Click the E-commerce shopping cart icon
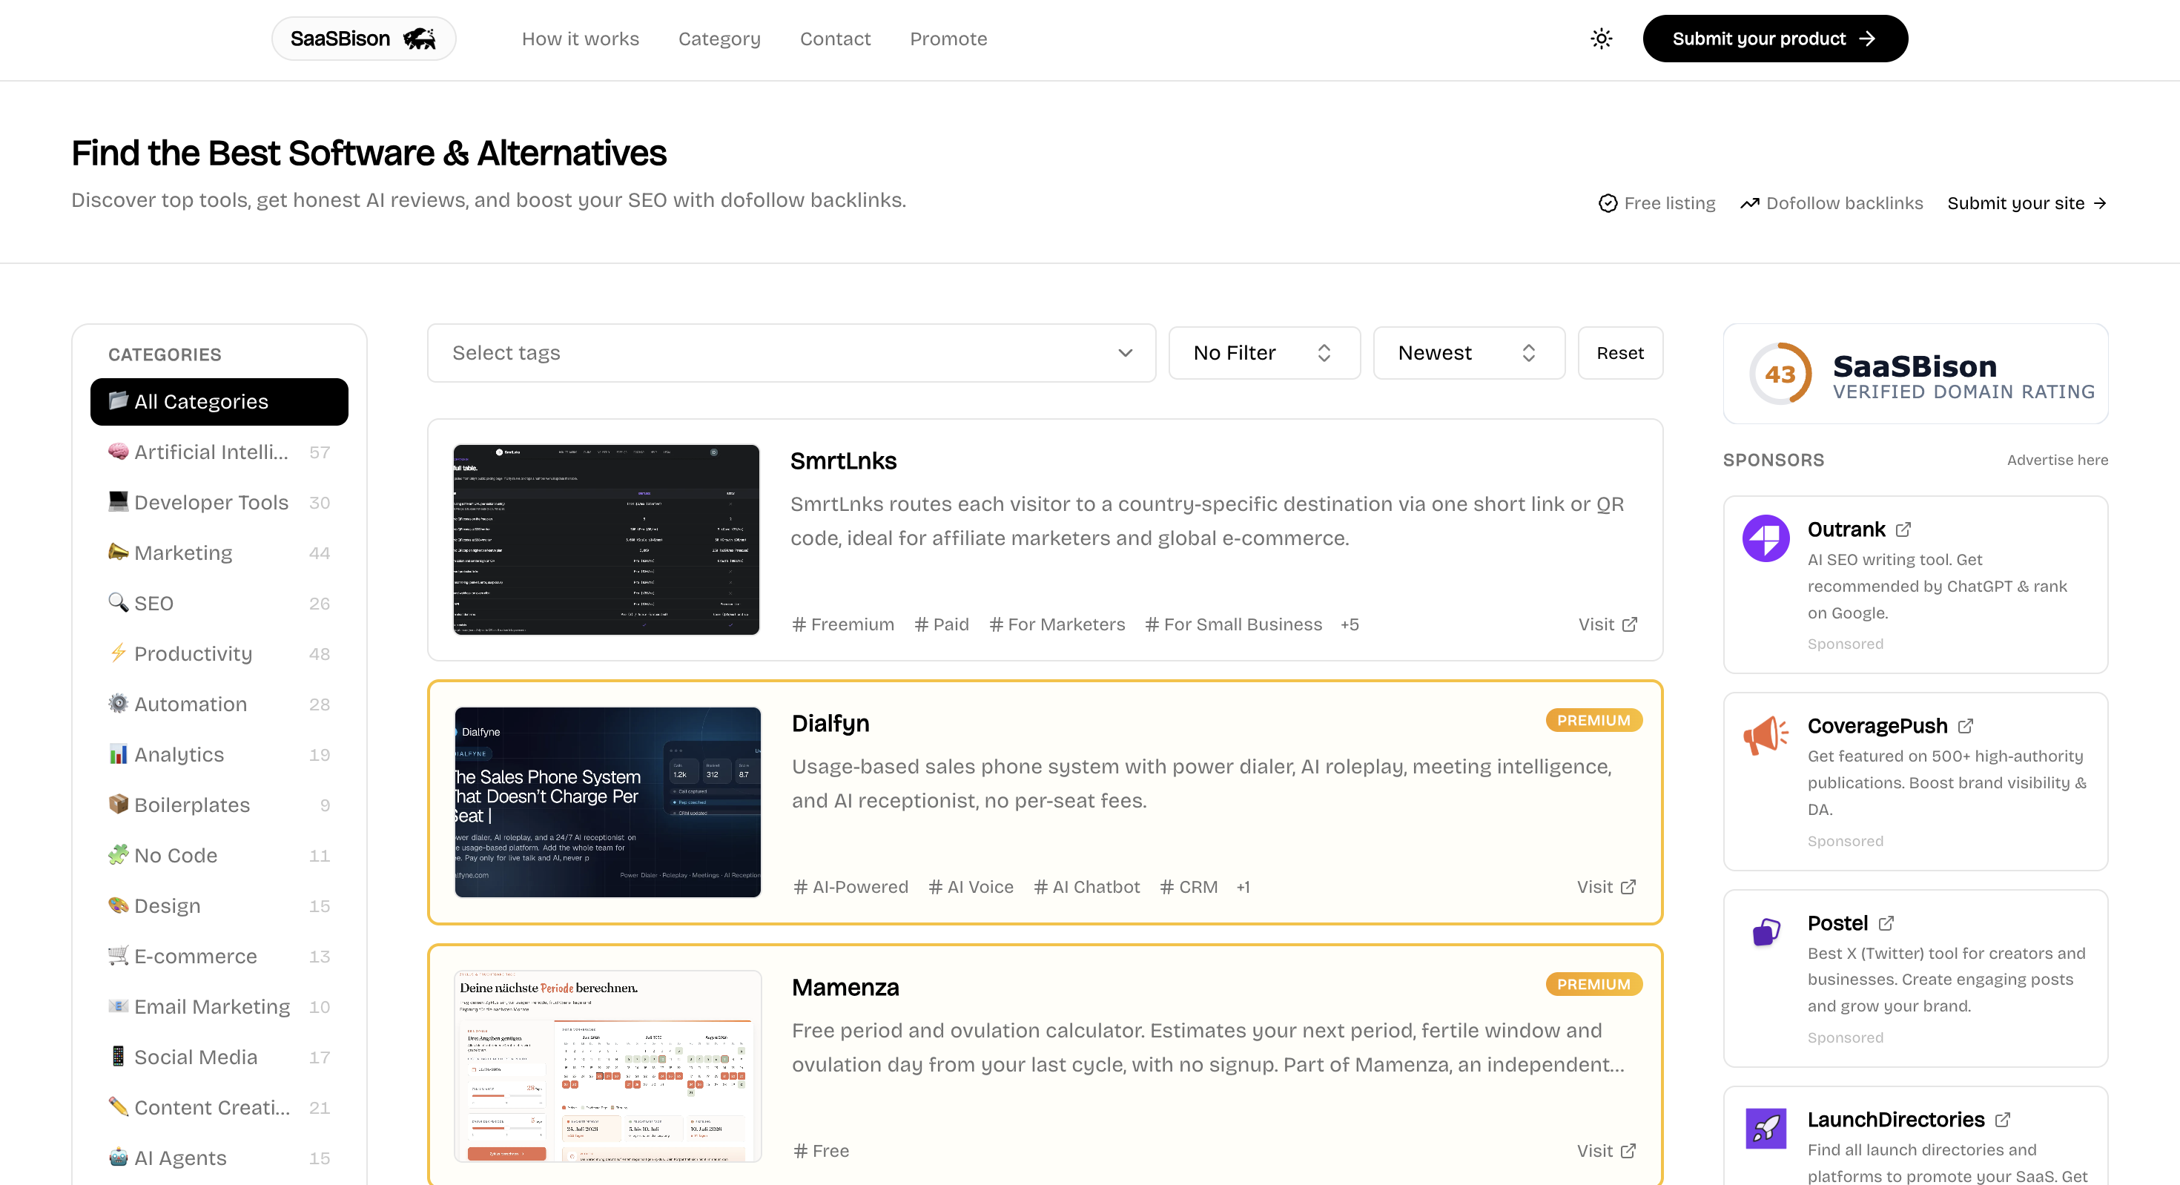This screenshot has width=2180, height=1185. tap(119, 955)
